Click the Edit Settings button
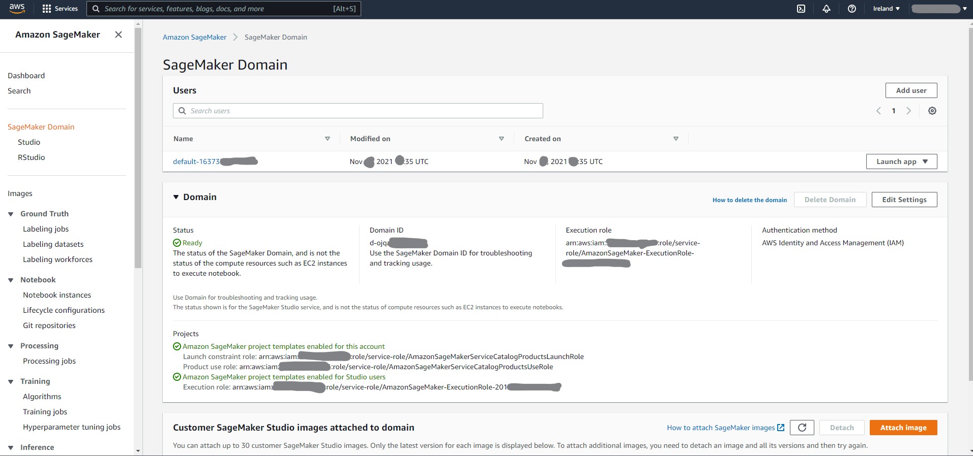The height and width of the screenshot is (456, 973). 904,200
